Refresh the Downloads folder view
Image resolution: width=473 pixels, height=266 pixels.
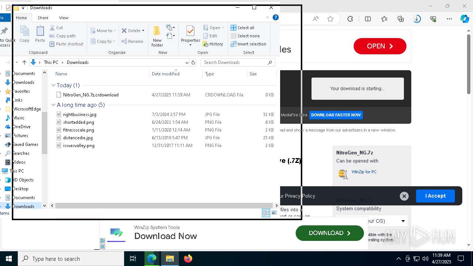pyautogui.click(x=193, y=62)
